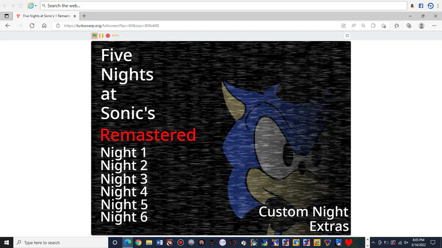Click the Search the web box
Viewport: 442px width, 248px height.
[223, 5]
